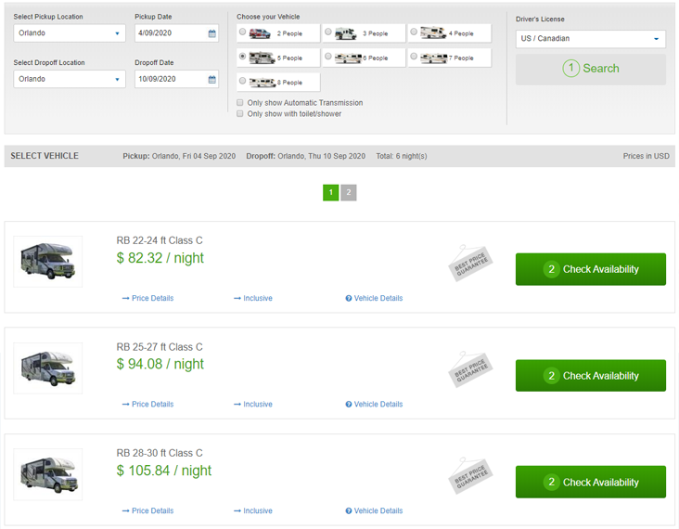Open the Select Pickup Location dropdown

70,33
